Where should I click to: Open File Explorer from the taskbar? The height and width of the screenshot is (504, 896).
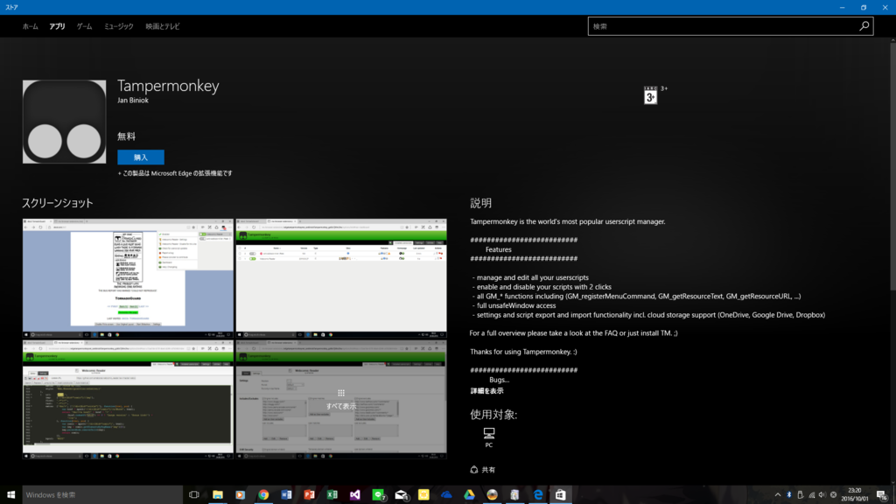[218, 495]
